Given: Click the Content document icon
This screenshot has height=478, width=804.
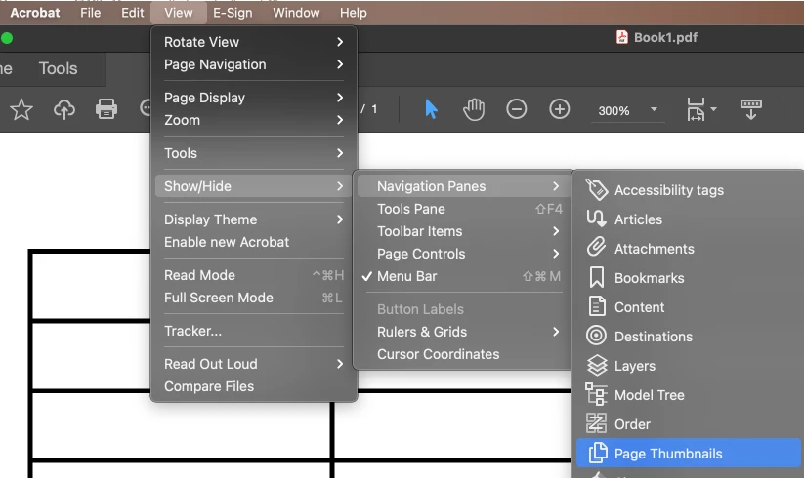Looking at the screenshot, I should 596,306.
